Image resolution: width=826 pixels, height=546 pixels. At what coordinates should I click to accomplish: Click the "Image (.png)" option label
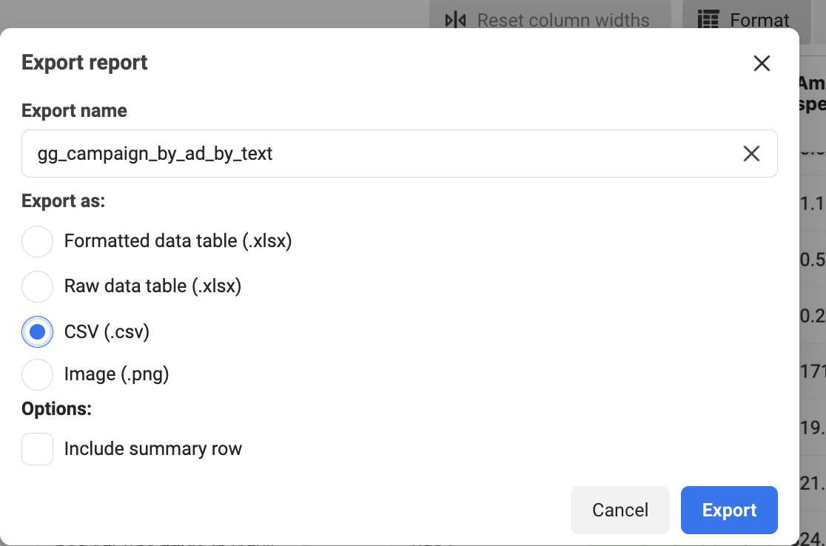coord(116,374)
